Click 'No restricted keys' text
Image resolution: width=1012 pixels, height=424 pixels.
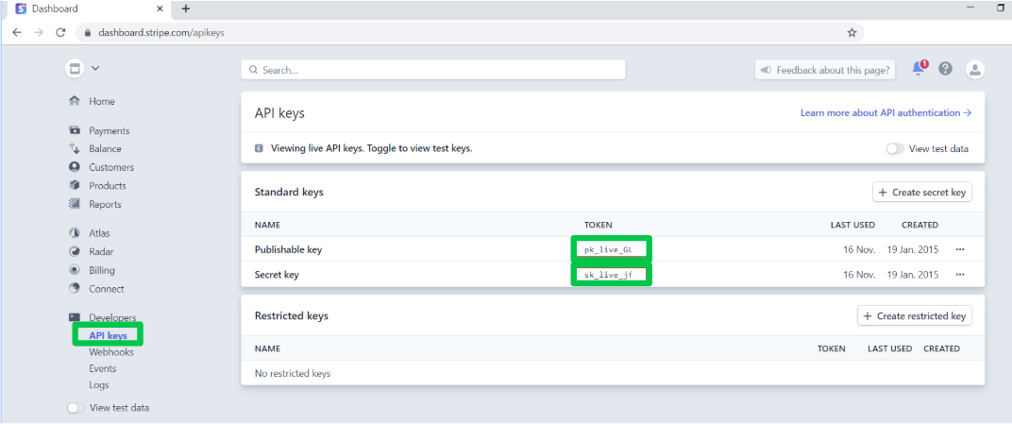(x=293, y=373)
